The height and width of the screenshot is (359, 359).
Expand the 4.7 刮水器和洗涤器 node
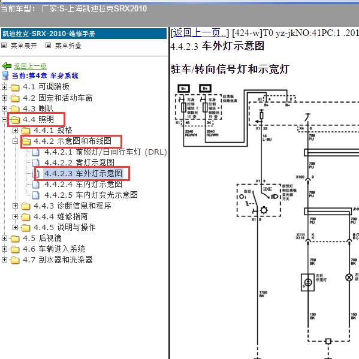[x=4, y=260]
